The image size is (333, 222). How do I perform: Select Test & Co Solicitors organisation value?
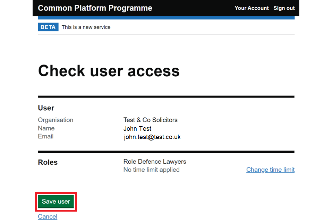[150, 120]
